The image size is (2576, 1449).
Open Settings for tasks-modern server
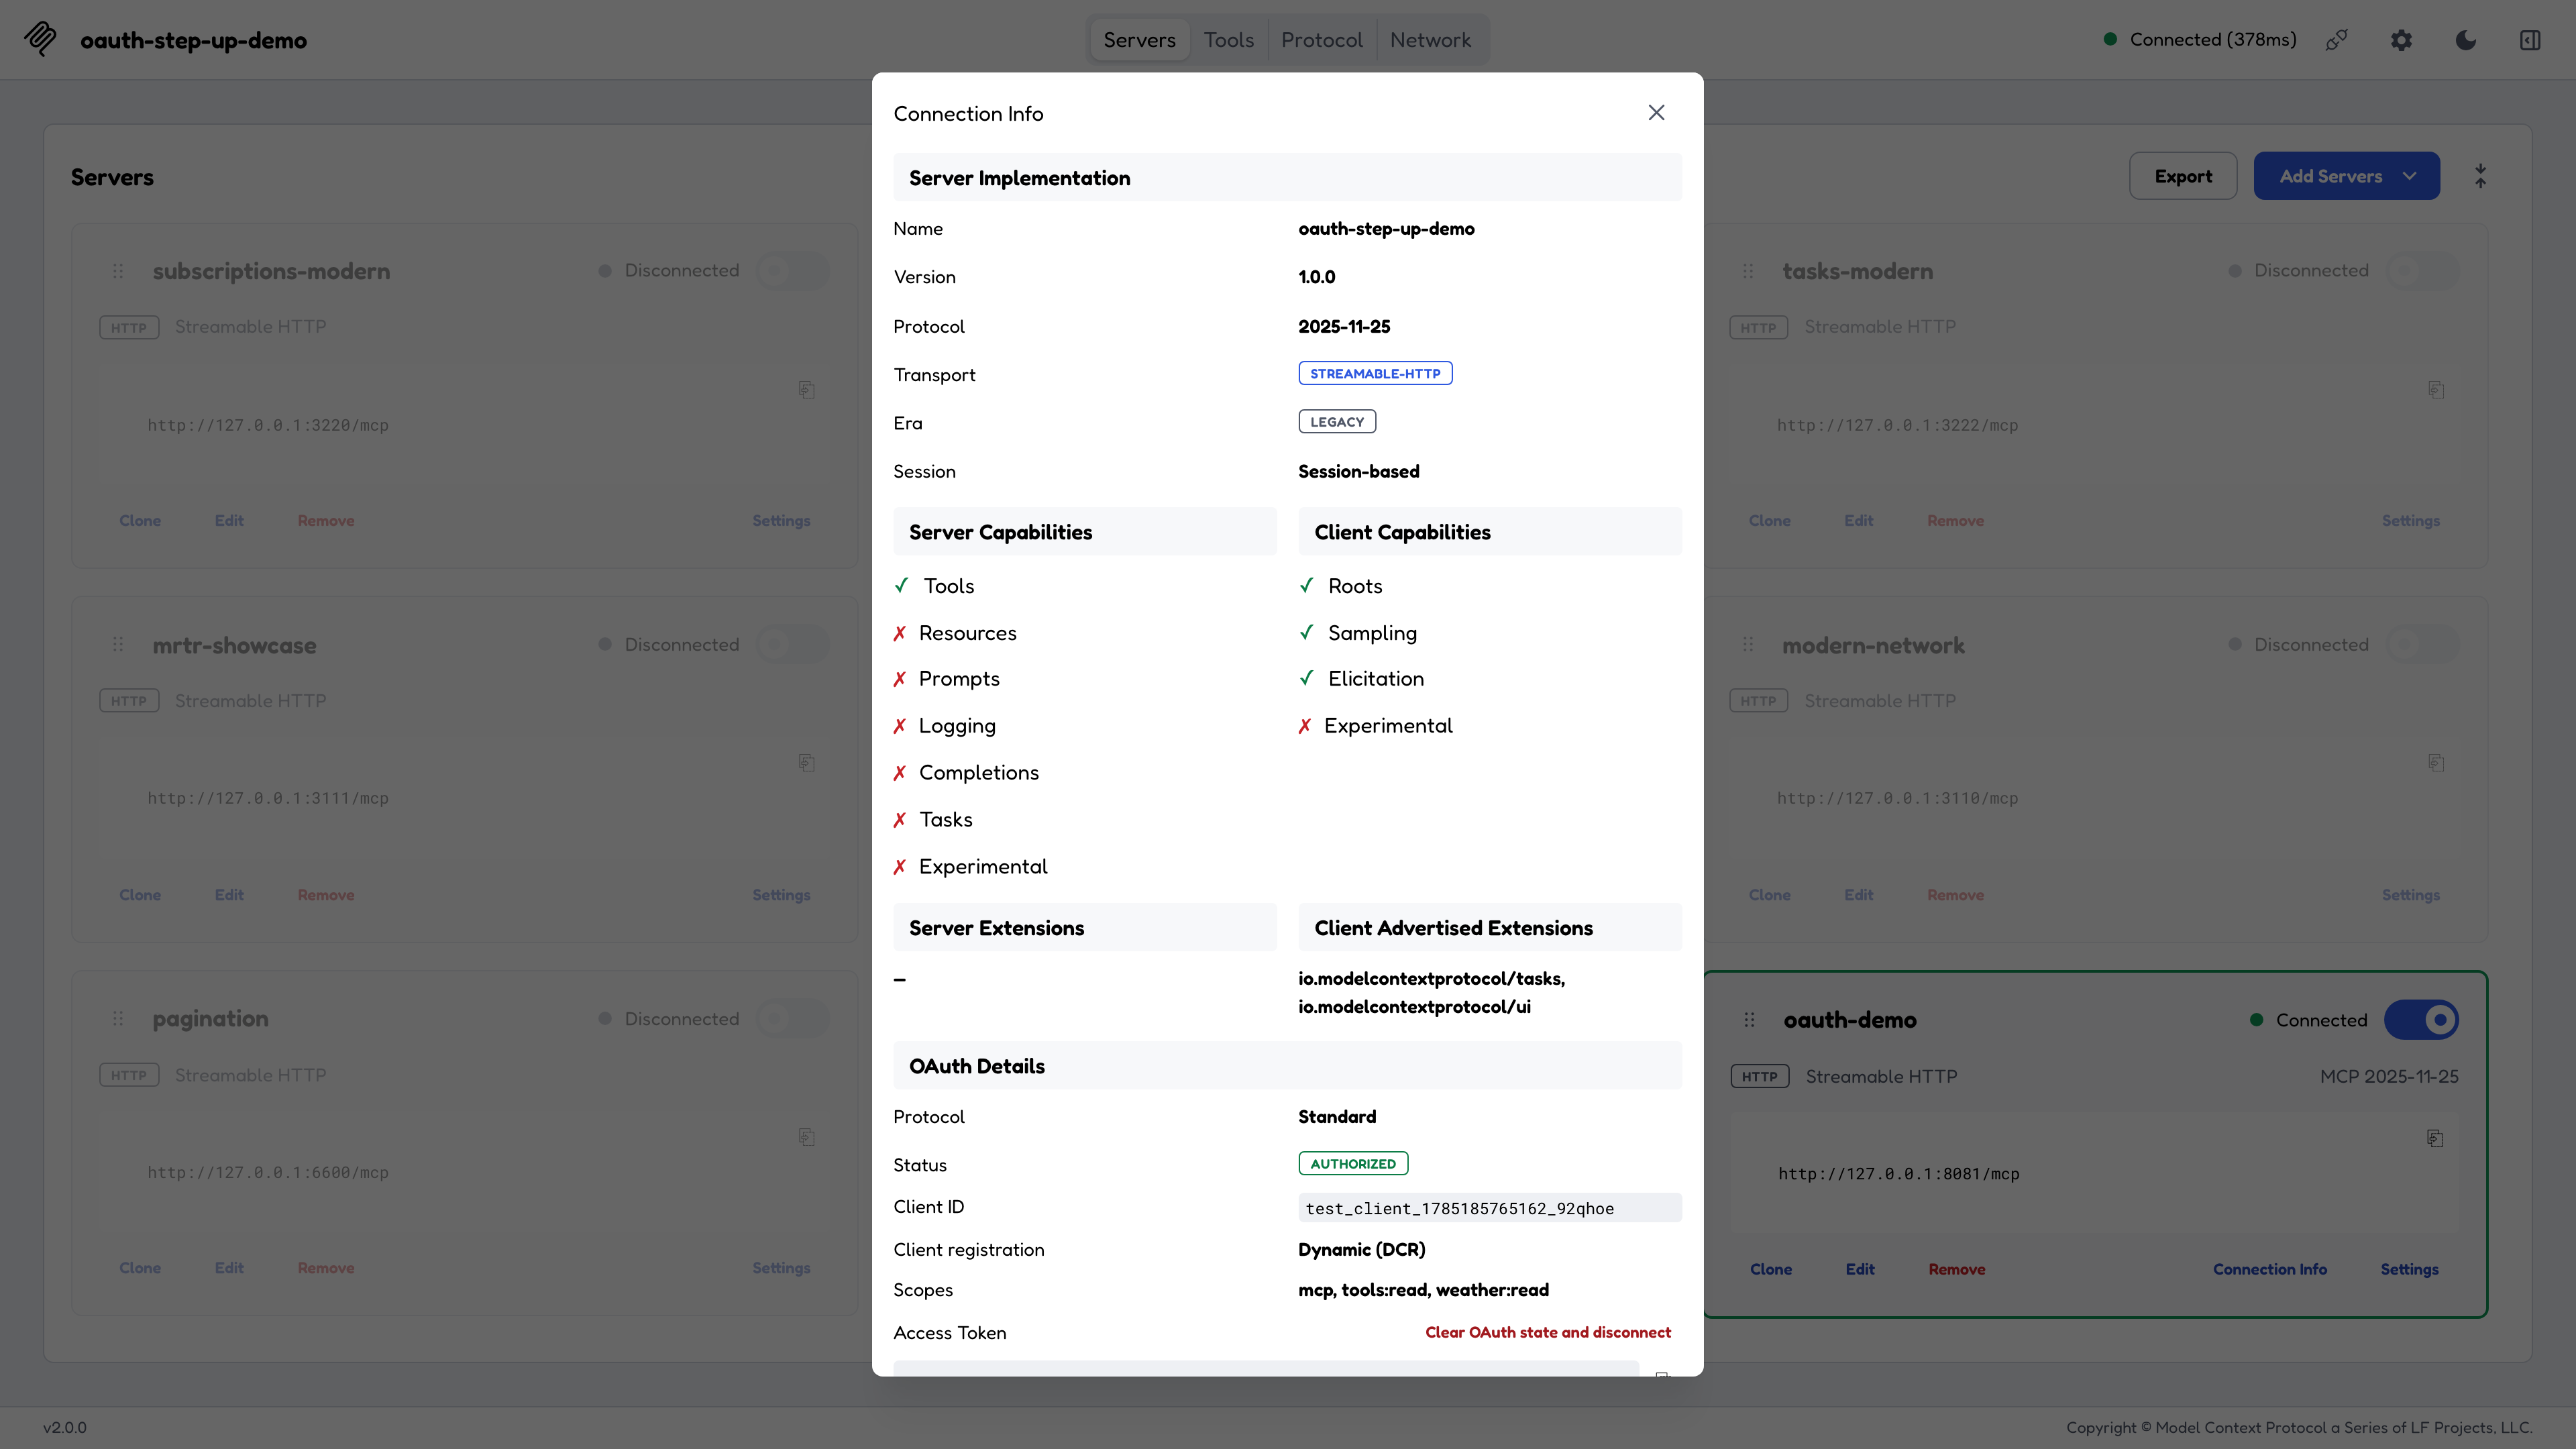pos(2410,521)
